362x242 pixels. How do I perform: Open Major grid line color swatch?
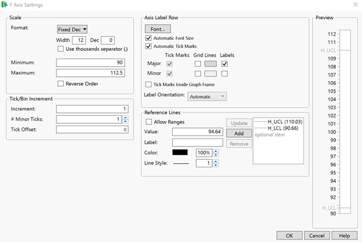click(211, 64)
